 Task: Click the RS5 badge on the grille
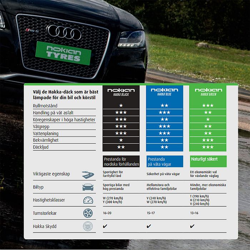(x=32, y=30)
